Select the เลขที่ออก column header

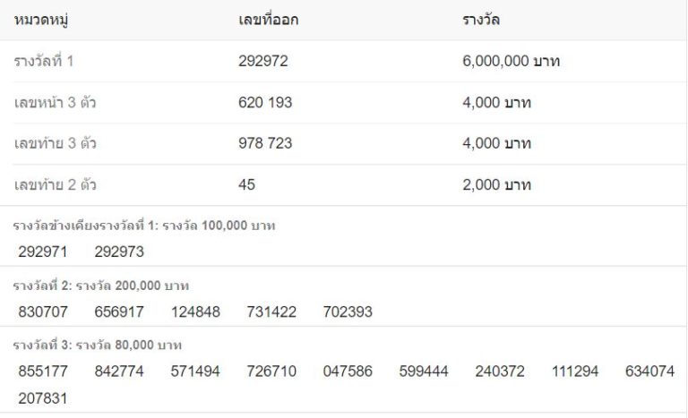(268, 20)
